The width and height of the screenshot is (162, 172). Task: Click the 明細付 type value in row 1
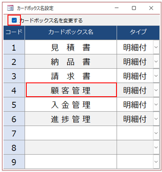tap(135, 47)
